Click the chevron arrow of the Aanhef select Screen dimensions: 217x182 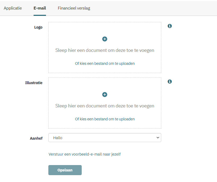158,138
